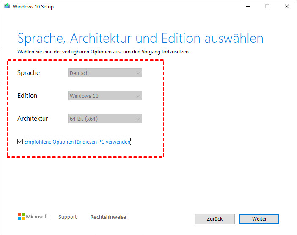Minimize the Windows 10 Setup window
Image resolution: width=297 pixels, height=235 pixels.
(247, 7)
